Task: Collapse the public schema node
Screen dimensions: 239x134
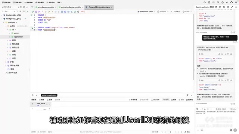Action: click(6, 26)
